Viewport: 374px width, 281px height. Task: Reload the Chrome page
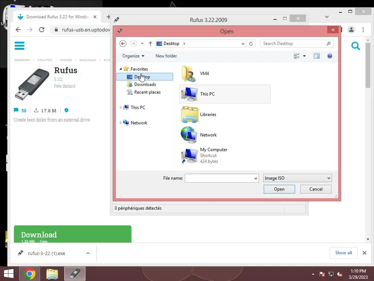(42, 30)
